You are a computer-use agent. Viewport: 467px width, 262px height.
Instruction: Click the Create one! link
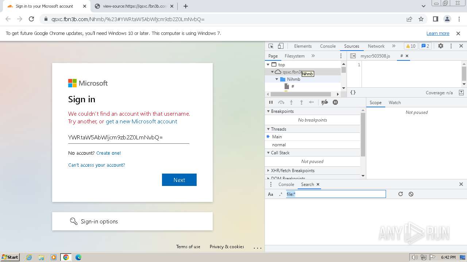pyautogui.click(x=108, y=153)
